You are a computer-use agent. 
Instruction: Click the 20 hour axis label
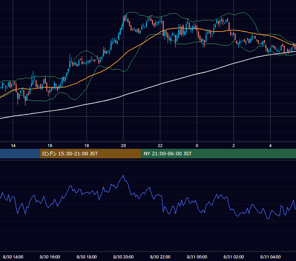(x=123, y=146)
